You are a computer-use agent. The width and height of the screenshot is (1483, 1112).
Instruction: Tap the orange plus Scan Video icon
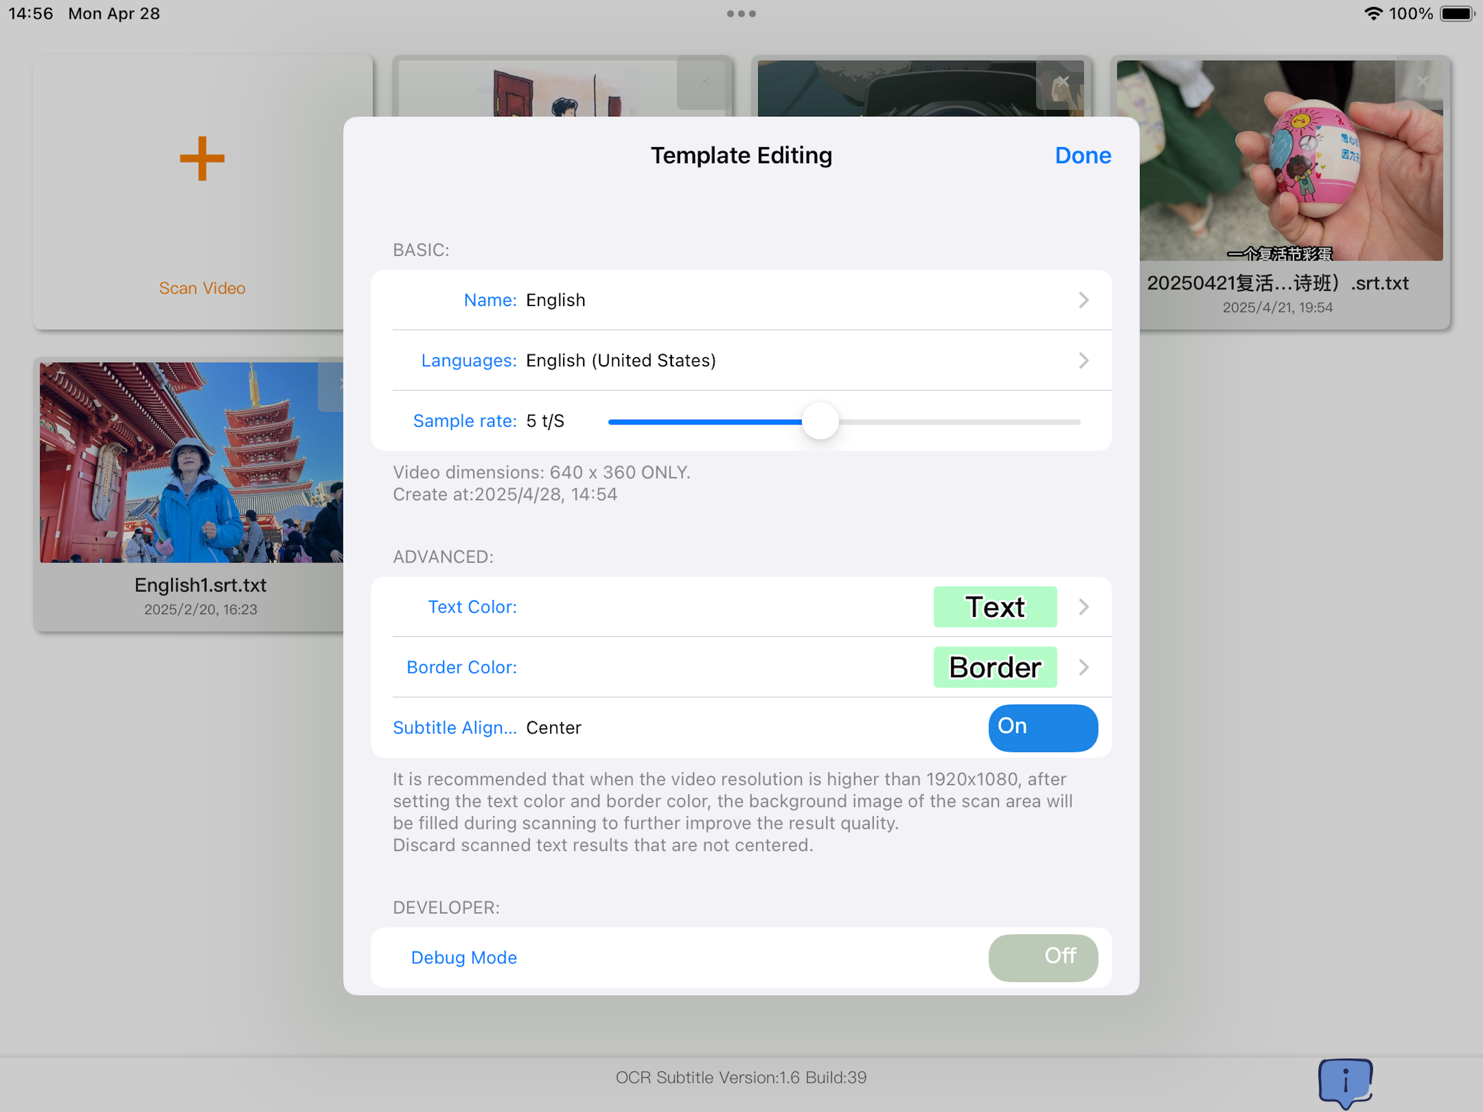[202, 159]
